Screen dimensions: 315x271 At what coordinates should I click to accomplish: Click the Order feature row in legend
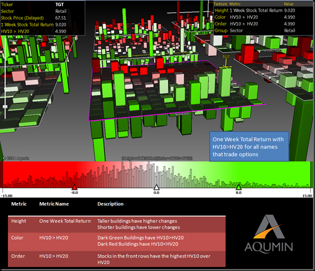coord(255,24)
